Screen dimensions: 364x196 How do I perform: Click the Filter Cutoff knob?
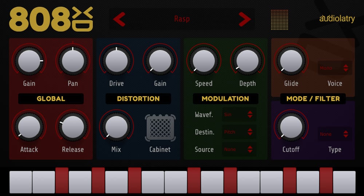coord(291,127)
